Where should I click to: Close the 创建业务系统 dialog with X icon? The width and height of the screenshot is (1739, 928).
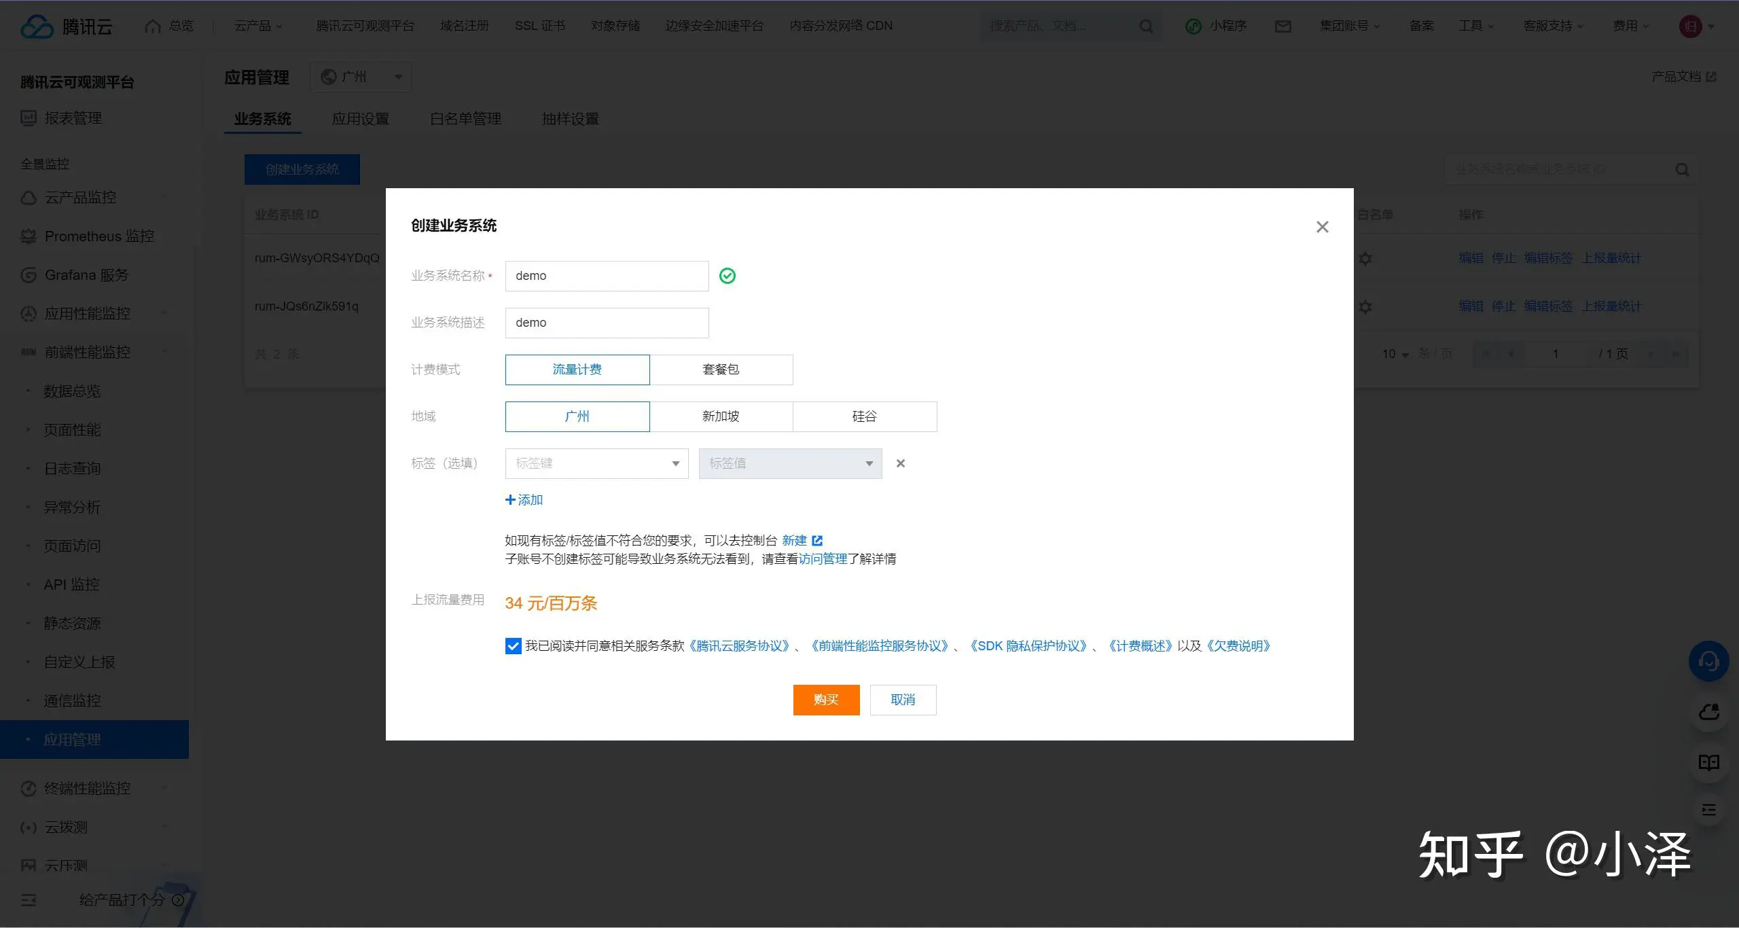click(1322, 227)
